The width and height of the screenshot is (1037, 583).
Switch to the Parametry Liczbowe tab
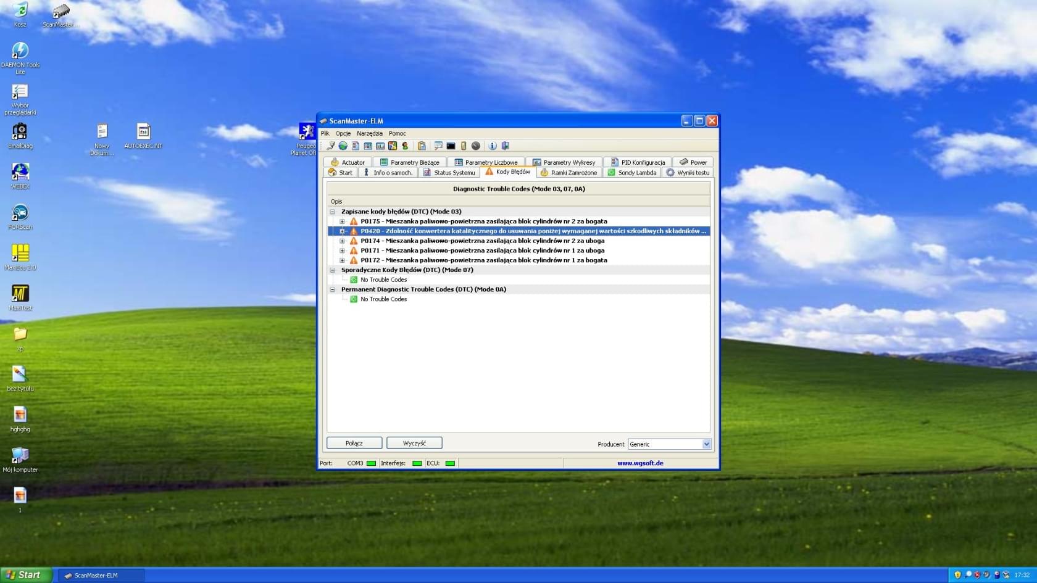click(x=486, y=162)
